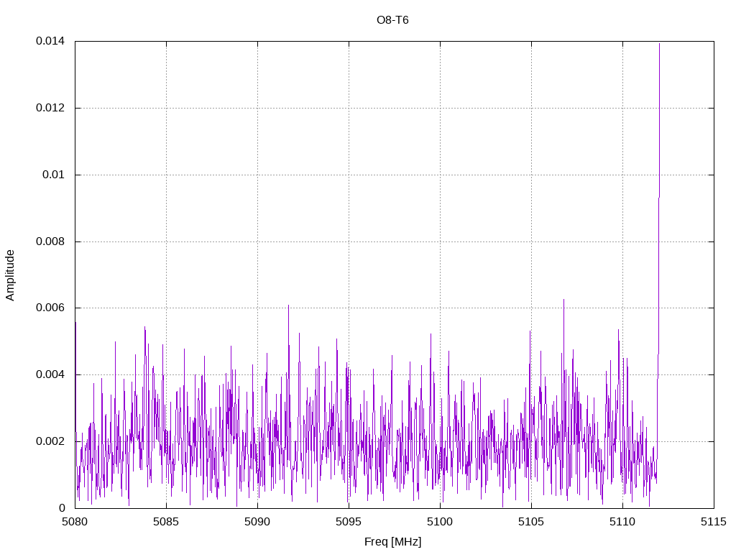Select the Freq [MHz] x-axis label

392,542
